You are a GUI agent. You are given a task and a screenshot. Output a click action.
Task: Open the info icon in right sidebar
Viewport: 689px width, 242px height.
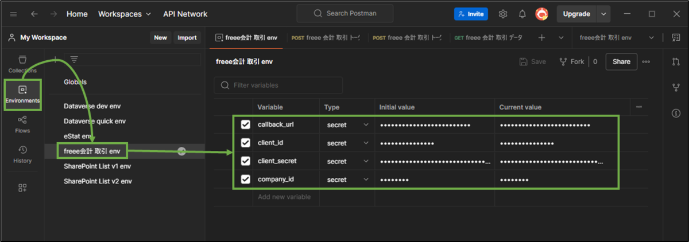point(676,114)
